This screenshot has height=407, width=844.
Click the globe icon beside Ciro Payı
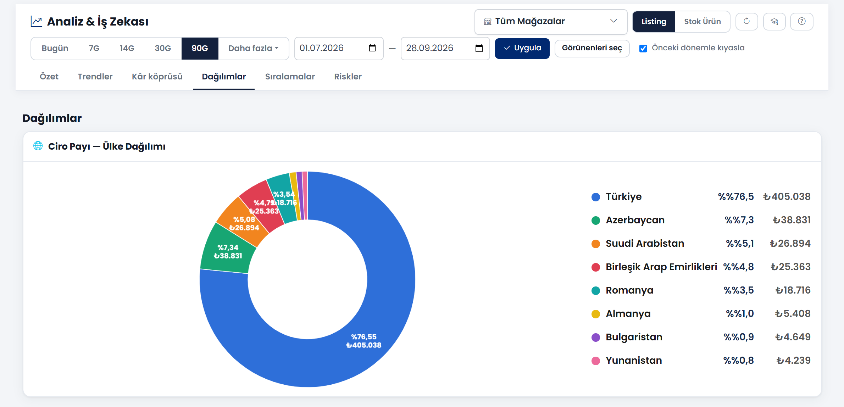[38, 146]
